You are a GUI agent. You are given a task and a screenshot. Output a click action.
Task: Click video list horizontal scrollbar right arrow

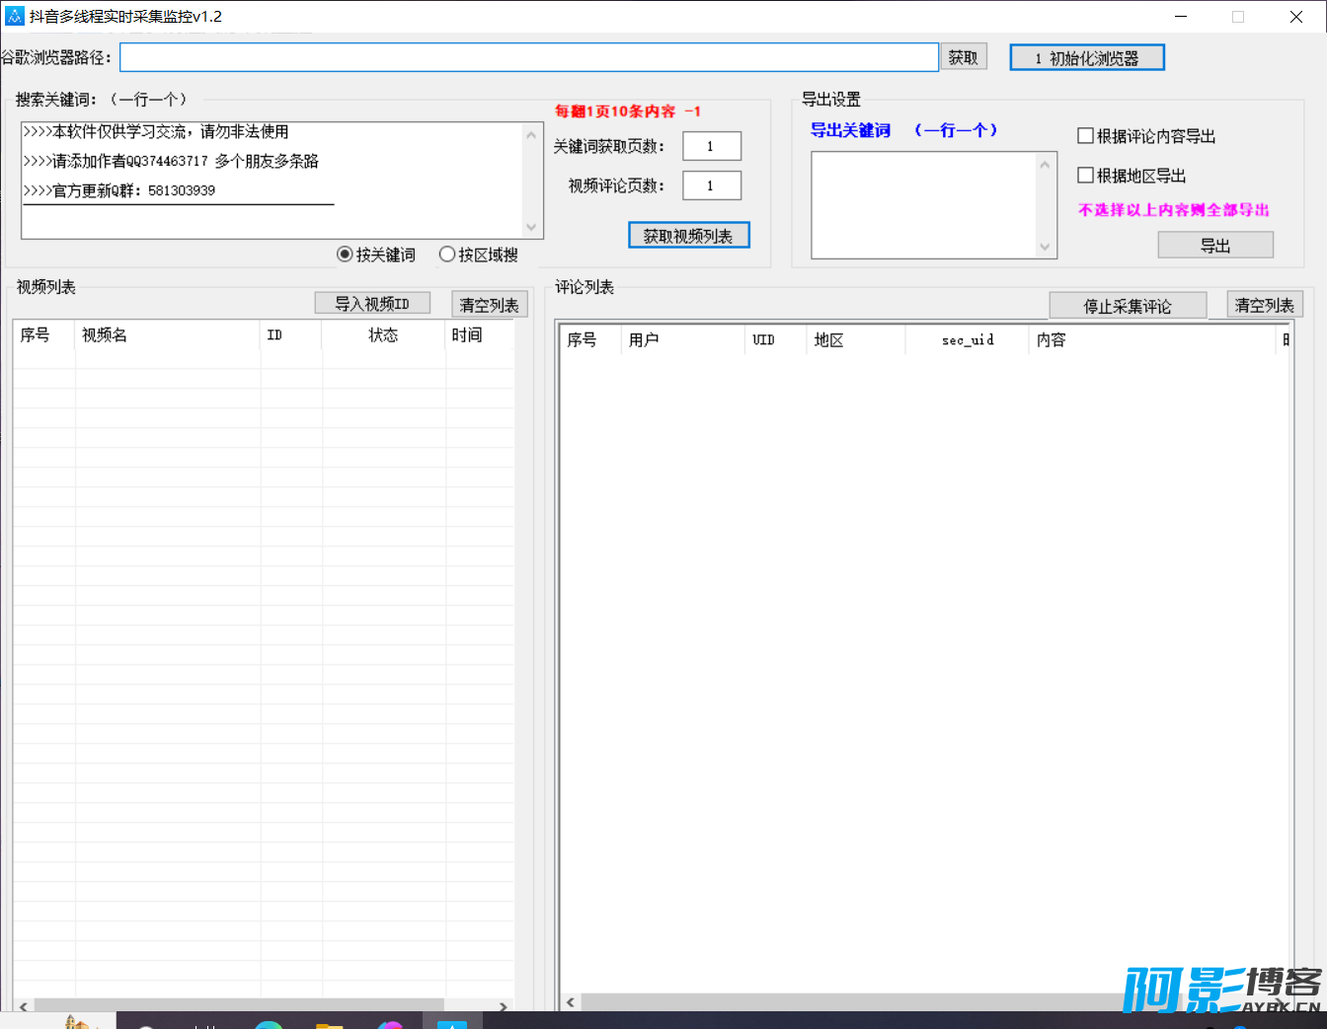[504, 1006]
